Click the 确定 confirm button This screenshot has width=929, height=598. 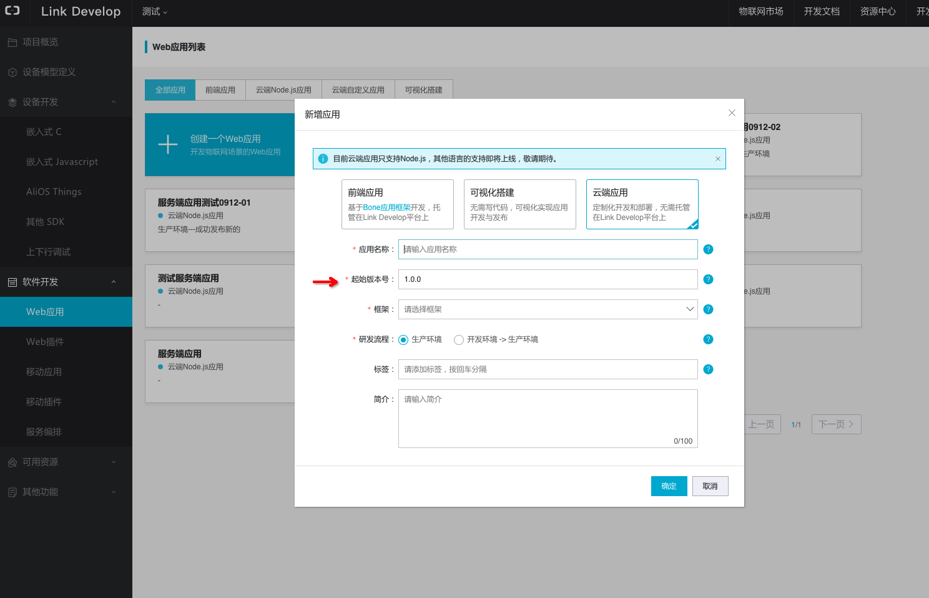669,486
